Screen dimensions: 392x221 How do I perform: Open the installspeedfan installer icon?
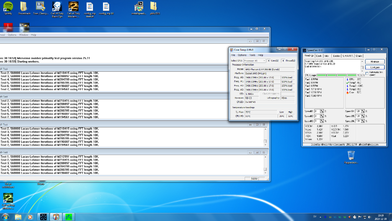point(139,7)
